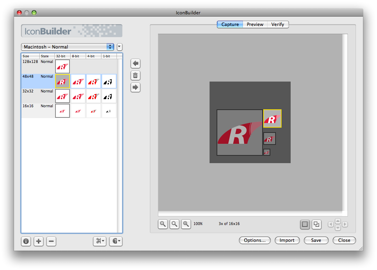Select the 128x128 32-bit icon thumbnail
This screenshot has width=377, height=270.
click(62, 66)
